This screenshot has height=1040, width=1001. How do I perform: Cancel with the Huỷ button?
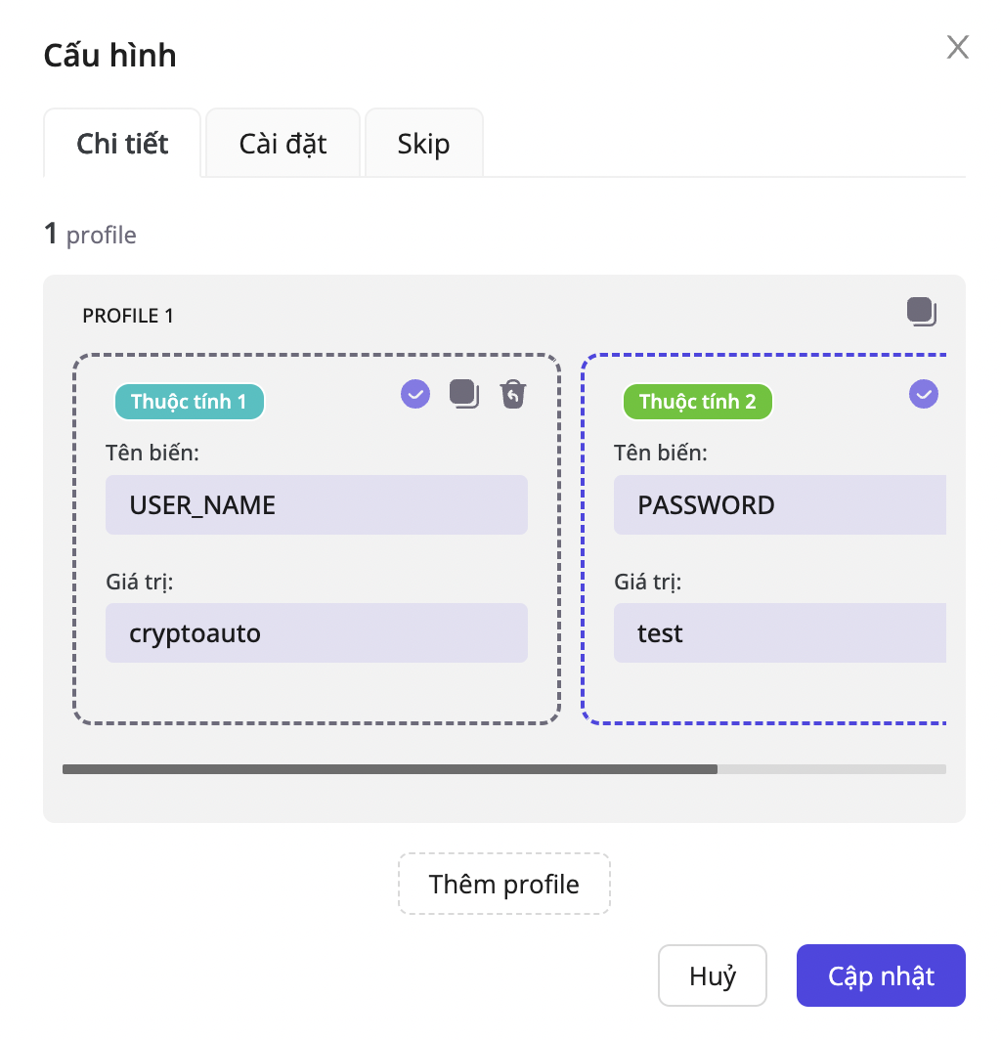712,975
